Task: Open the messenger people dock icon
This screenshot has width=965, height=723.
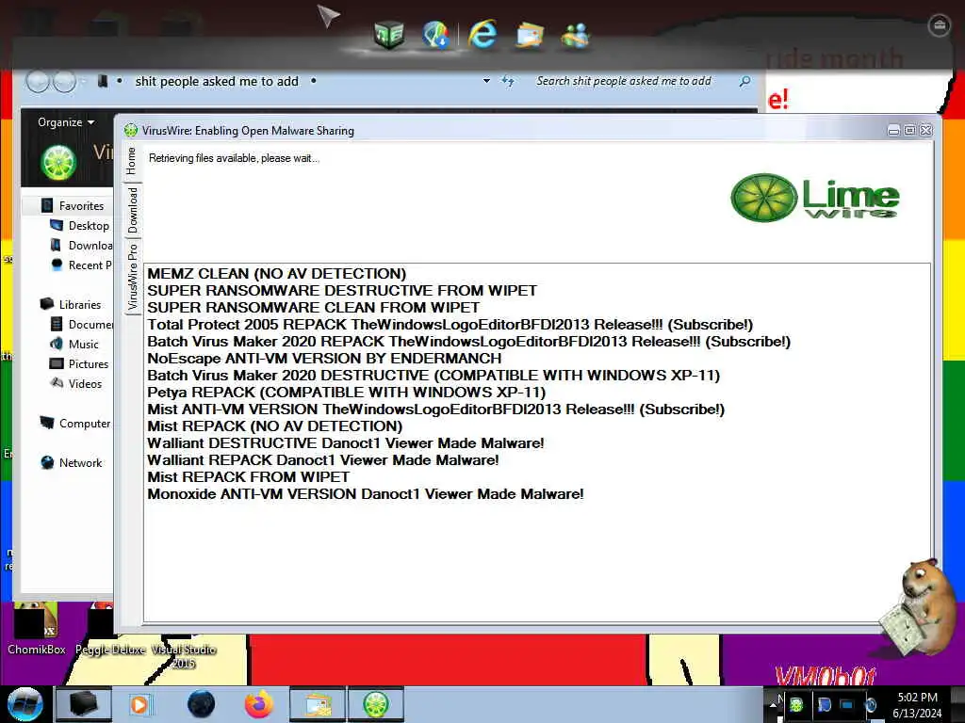Action: coord(576,36)
